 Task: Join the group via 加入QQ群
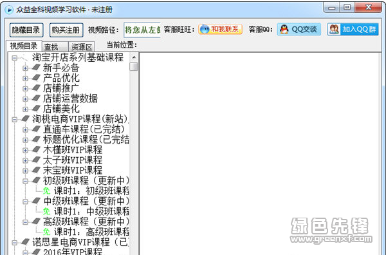coord(353,30)
